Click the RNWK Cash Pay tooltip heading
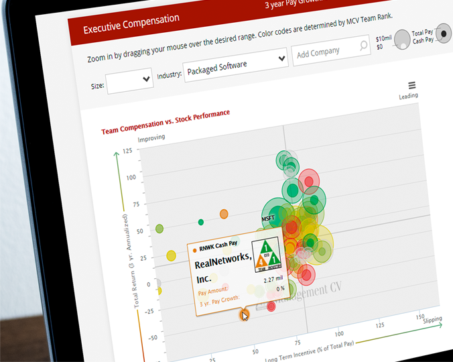Screen dimensions: 453x362 (x=218, y=245)
